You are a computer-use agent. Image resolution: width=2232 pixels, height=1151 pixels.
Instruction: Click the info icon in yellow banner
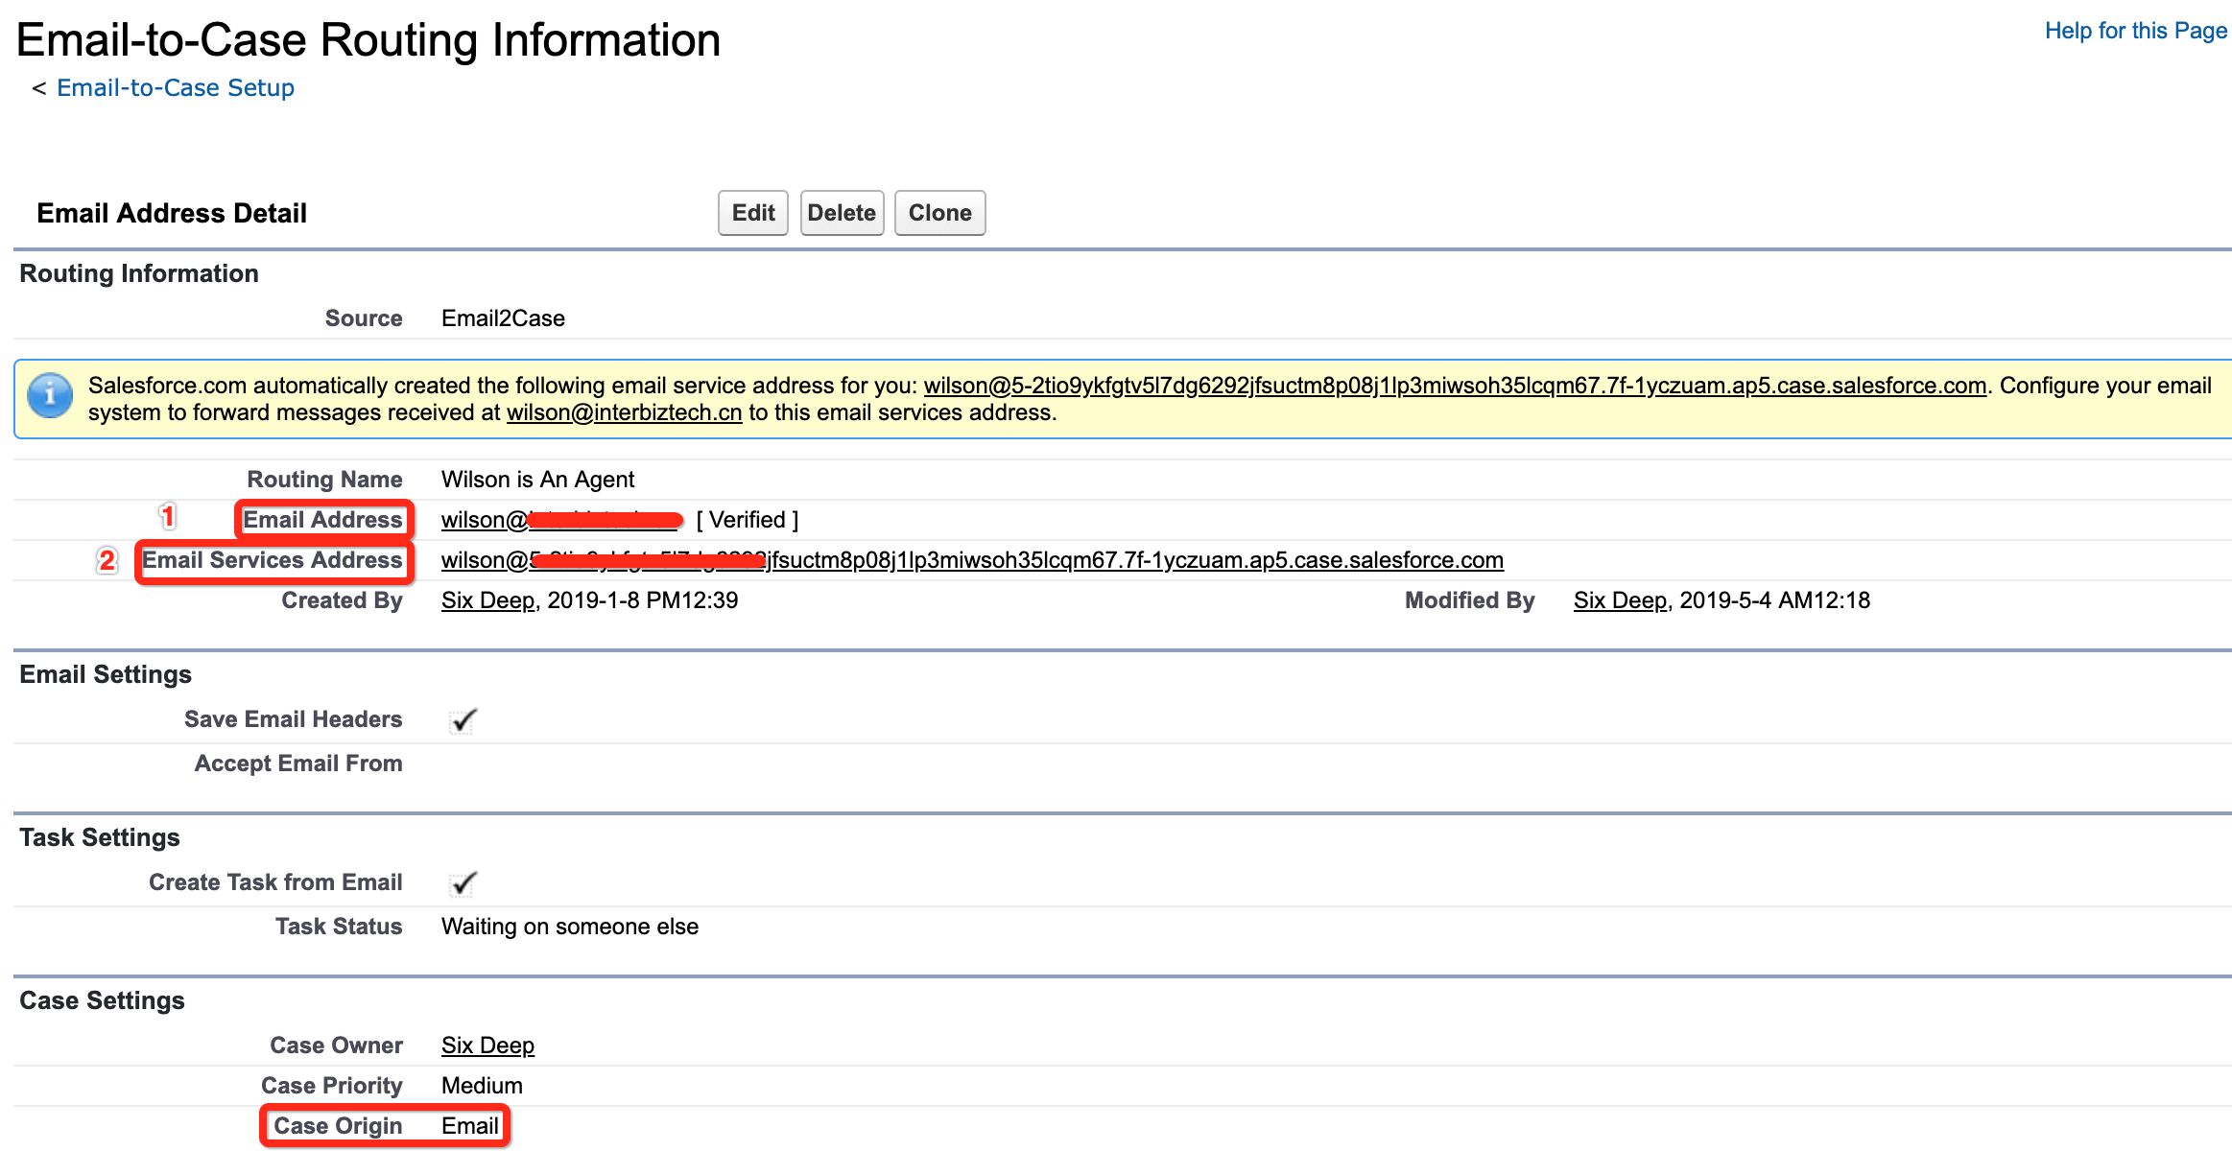click(52, 395)
